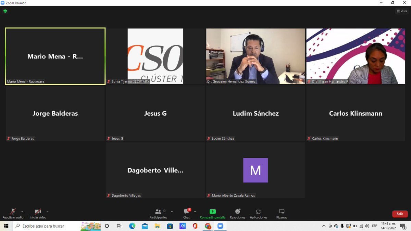Open the Mail app from the taskbar
The width and height of the screenshot is (411, 231).
[145, 226]
